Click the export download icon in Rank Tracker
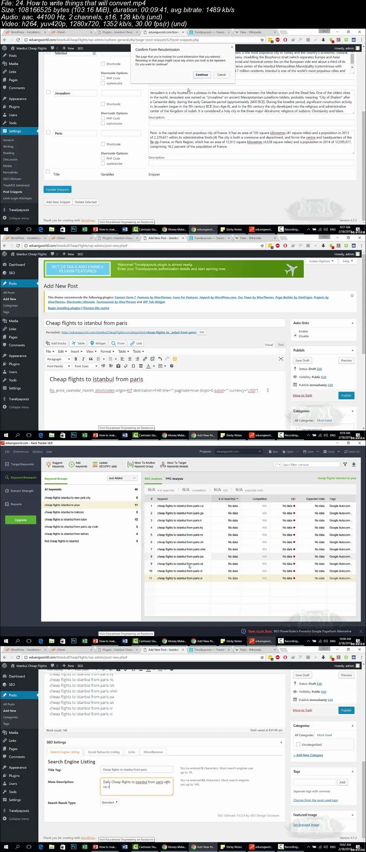The image size is (366, 852). (354, 465)
